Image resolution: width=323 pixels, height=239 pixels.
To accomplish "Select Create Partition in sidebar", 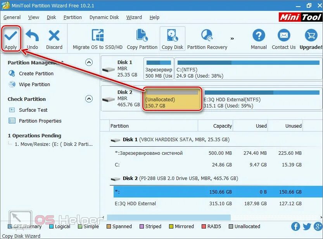I will (36, 74).
